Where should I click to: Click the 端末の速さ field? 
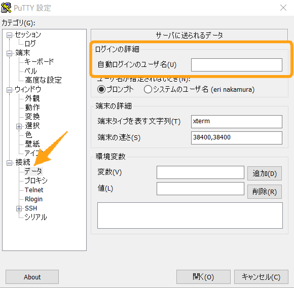click(237, 138)
